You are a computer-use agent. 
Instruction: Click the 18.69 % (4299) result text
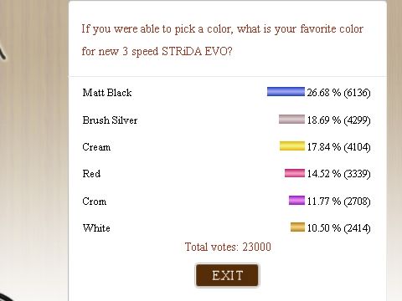coord(338,120)
